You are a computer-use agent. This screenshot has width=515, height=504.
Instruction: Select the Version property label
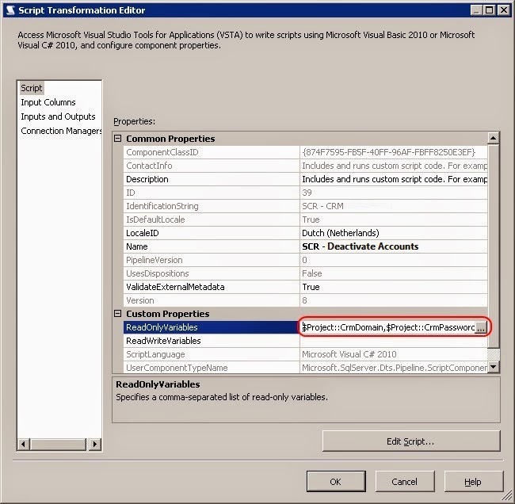(140, 300)
